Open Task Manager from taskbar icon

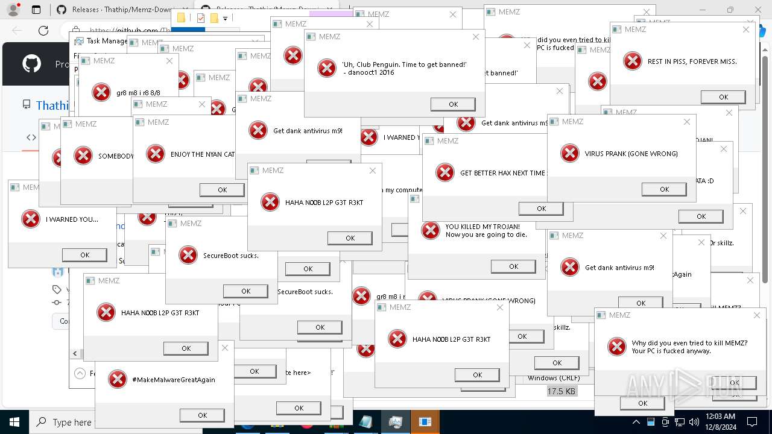pyautogui.click(x=396, y=422)
